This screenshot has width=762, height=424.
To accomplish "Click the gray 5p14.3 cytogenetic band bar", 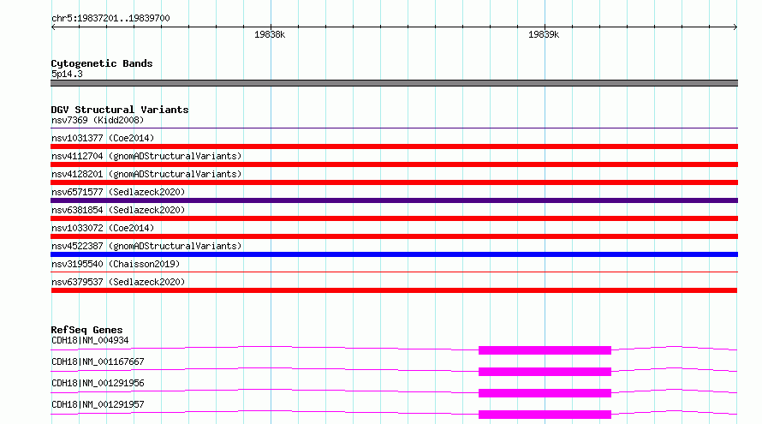I will click(394, 83).
